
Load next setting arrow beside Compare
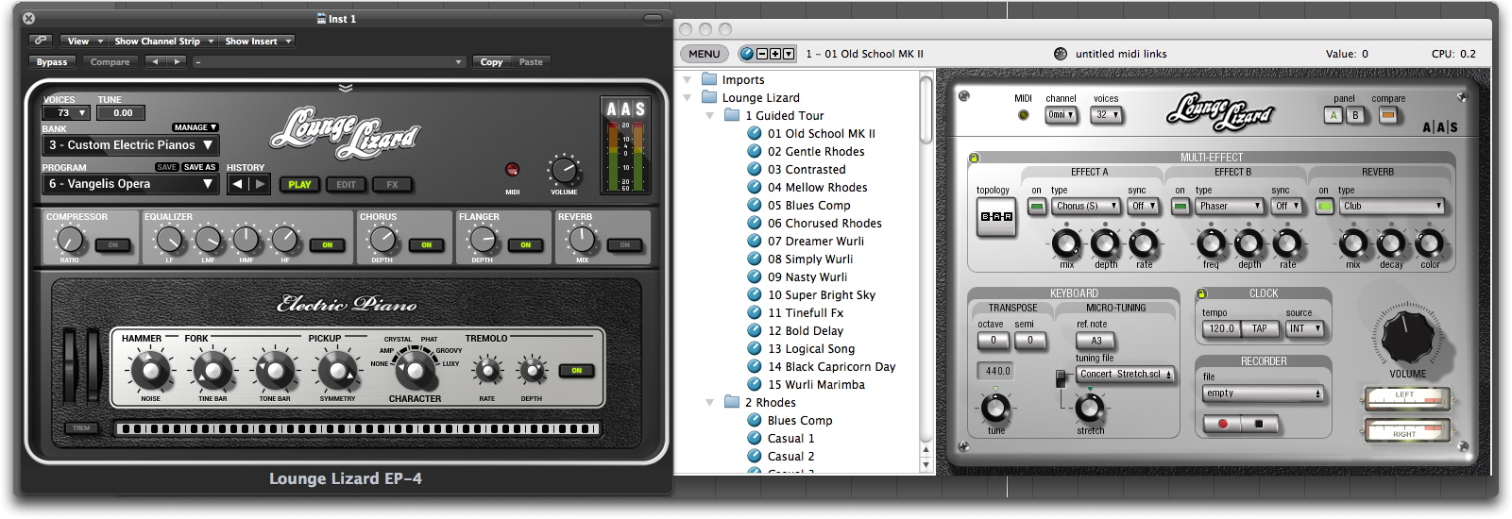(x=177, y=62)
